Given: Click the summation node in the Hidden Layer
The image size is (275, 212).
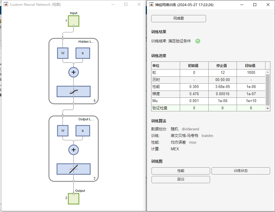Looking at the screenshot, I should [x=74, y=72].
